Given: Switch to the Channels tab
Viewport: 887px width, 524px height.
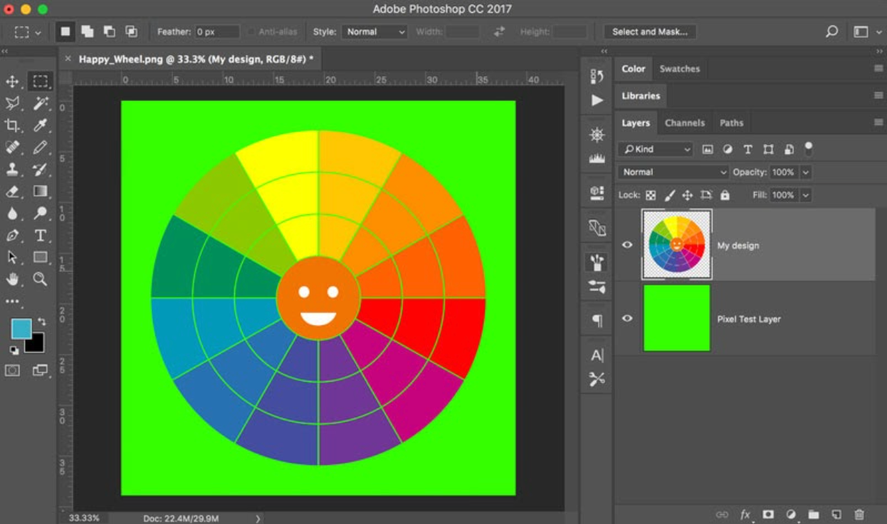Looking at the screenshot, I should pos(685,123).
